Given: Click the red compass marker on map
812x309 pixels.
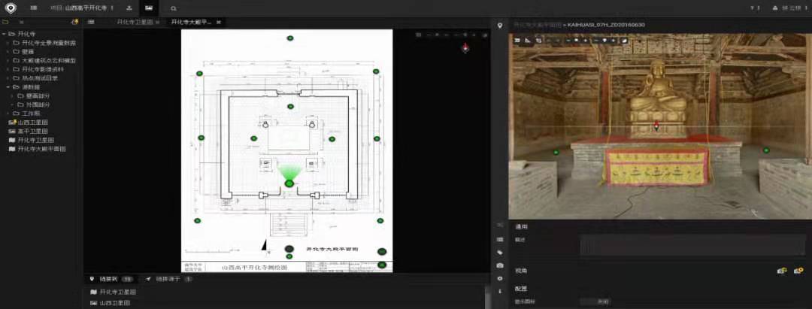Looking at the screenshot, I should pos(465,48).
